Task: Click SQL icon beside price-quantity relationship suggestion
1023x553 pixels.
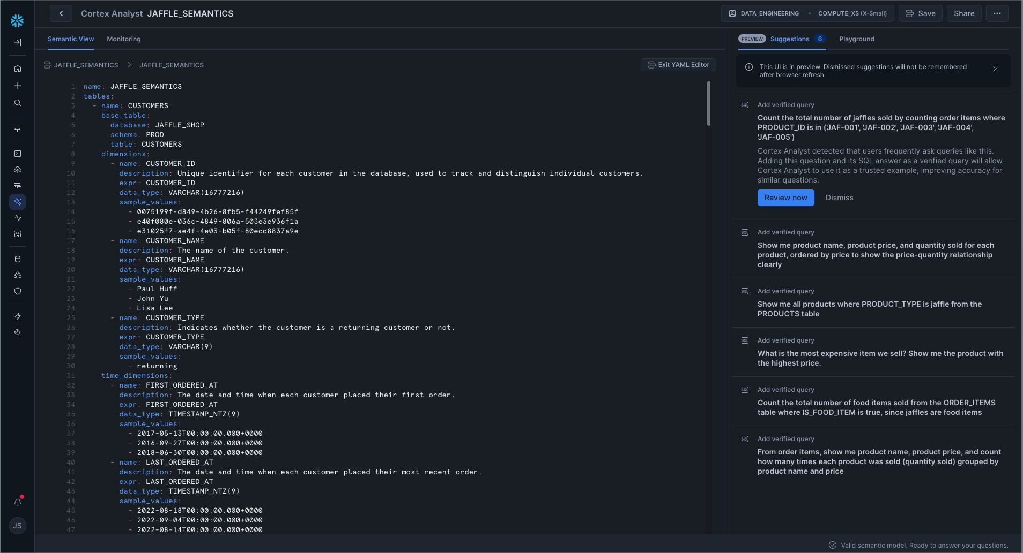Action: pos(745,232)
